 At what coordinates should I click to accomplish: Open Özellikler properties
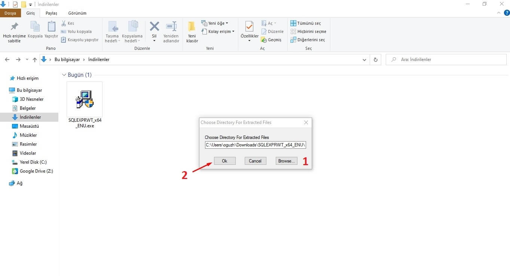(250, 31)
